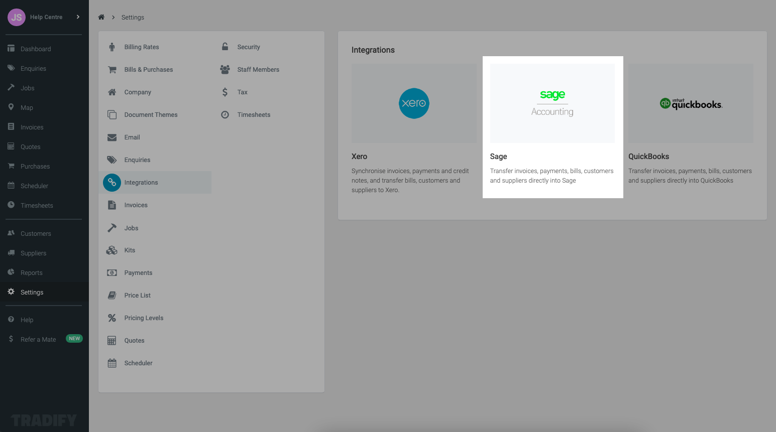Click the Email envelope icon in settings
Screen dimensions: 776x432
[x=112, y=137]
